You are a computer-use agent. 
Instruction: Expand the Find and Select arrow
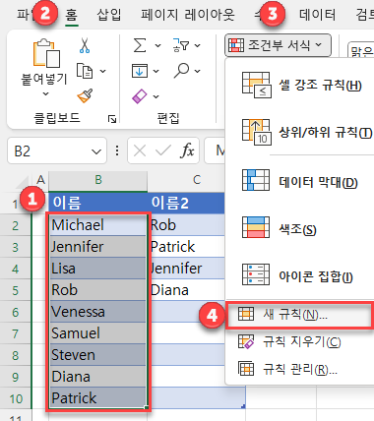[197, 71]
